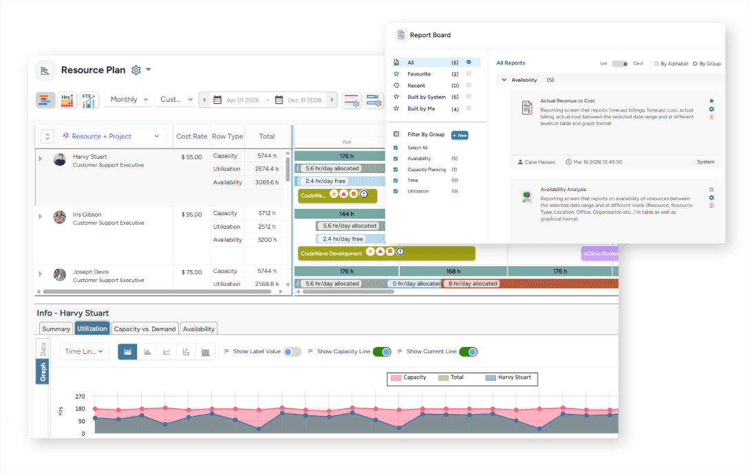Uncheck the Time group filter
Viewport: 750px width, 475px height.
[396, 181]
